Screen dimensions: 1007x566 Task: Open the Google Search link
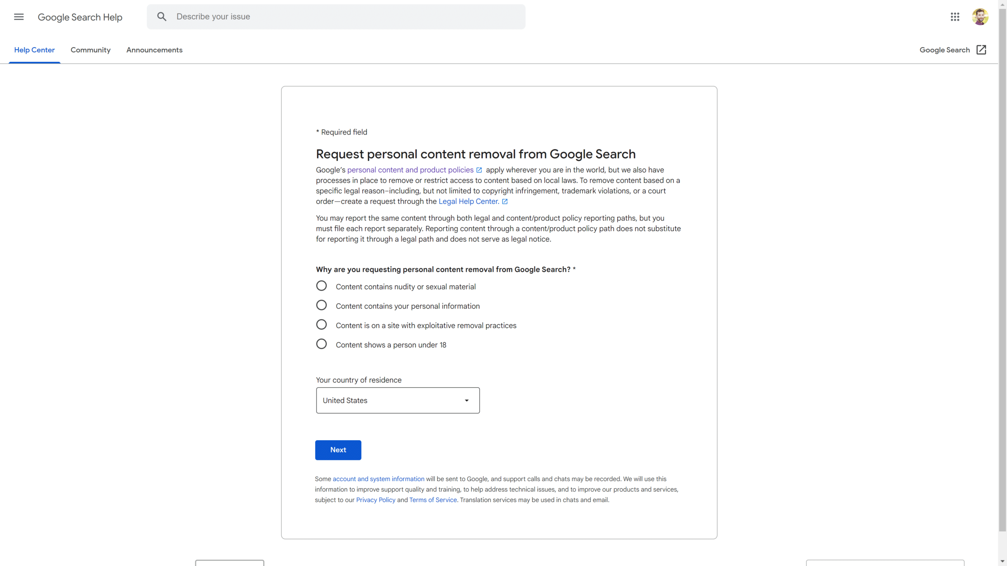tap(944, 50)
